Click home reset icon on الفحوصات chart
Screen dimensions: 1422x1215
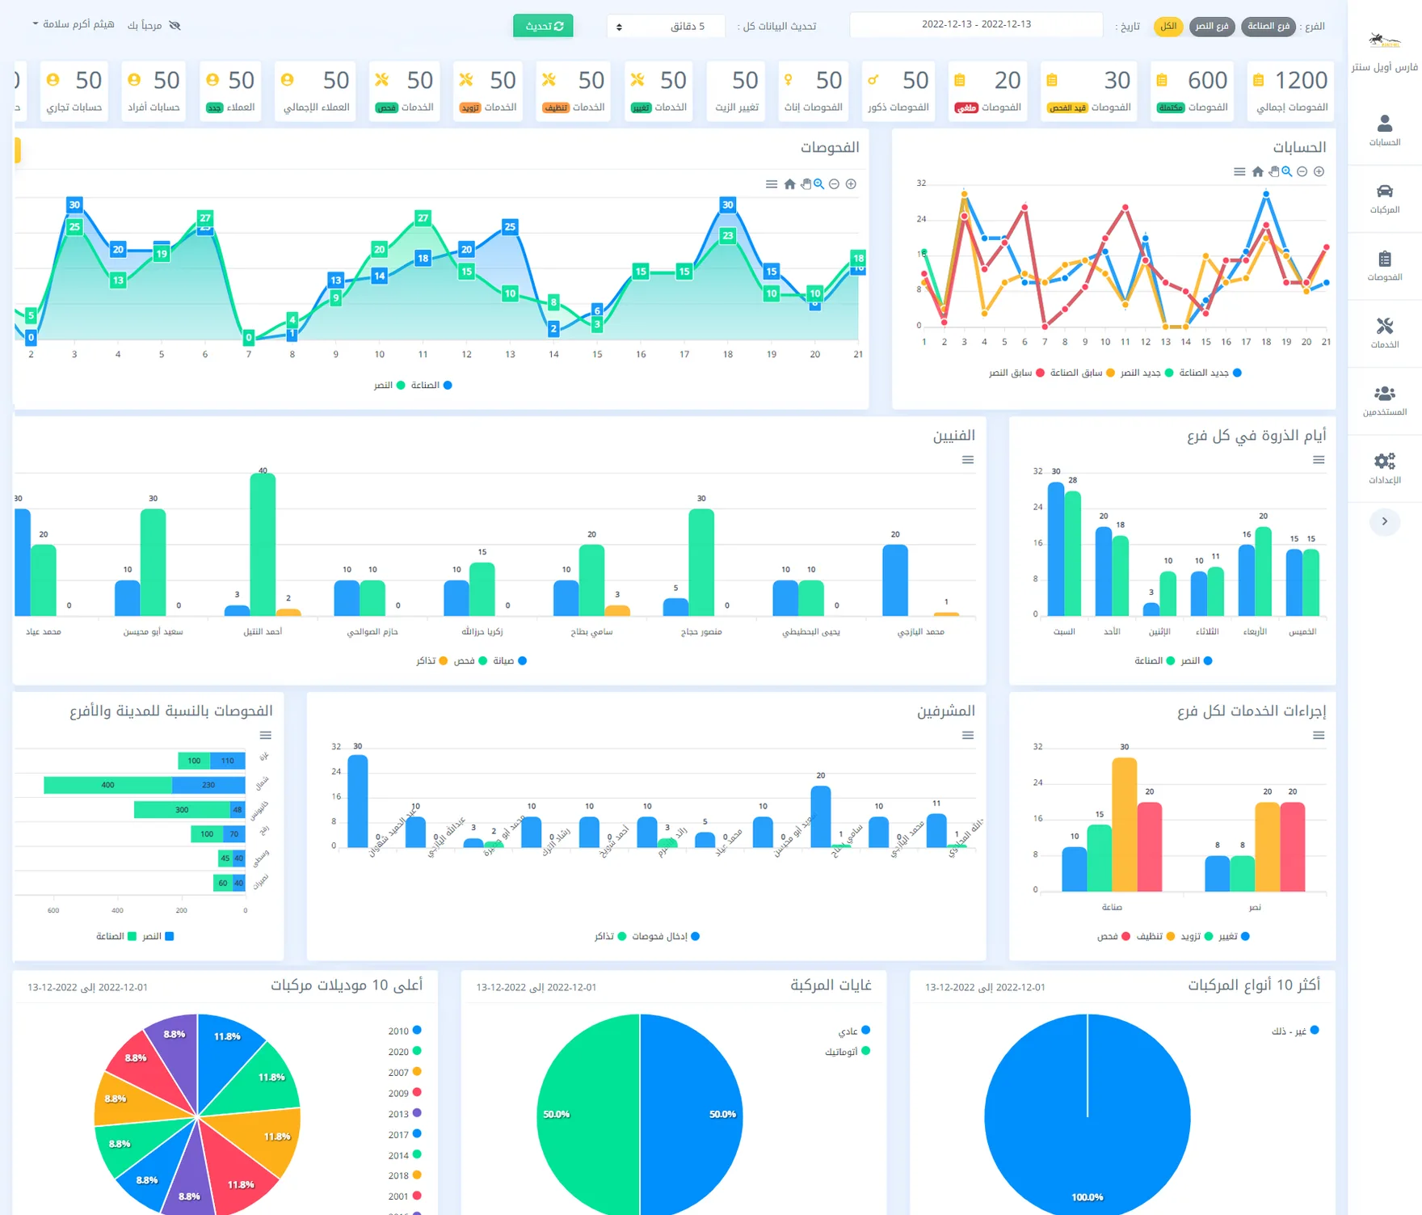789,184
